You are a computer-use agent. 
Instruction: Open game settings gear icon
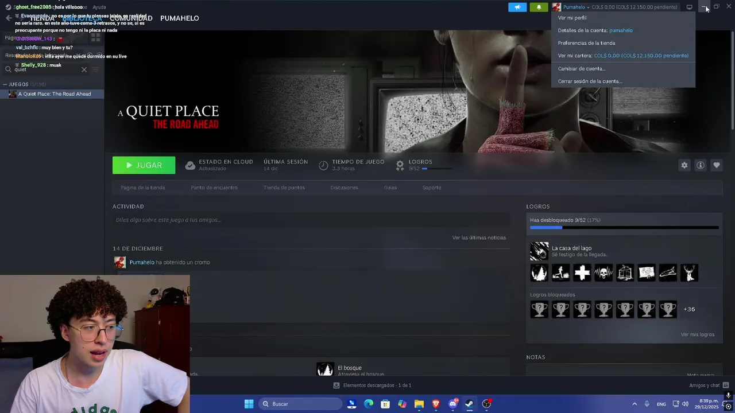click(x=684, y=165)
